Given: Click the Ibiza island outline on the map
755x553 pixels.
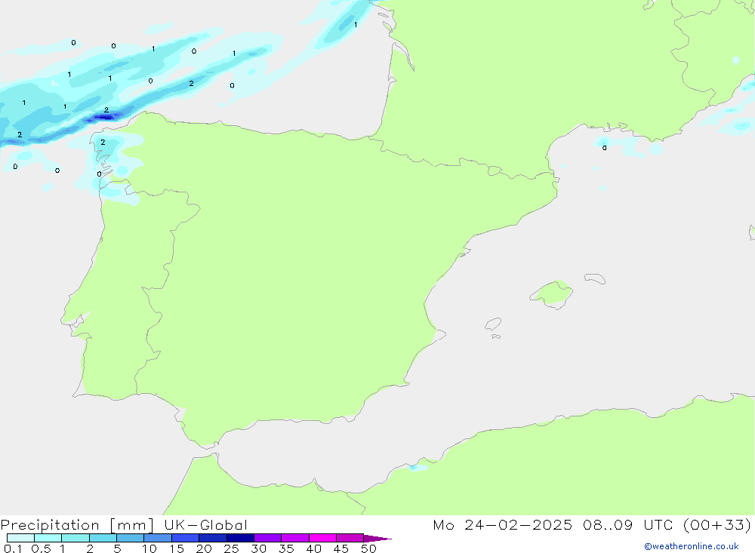Looking at the screenshot, I should (494, 324).
